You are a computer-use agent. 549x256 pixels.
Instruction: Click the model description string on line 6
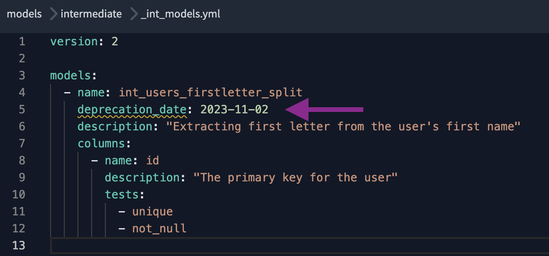pyautogui.click(x=343, y=127)
